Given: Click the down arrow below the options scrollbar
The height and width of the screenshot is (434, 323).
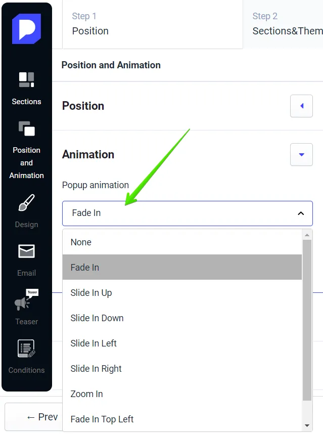Looking at the screenshot, I should tap(307, 426).
